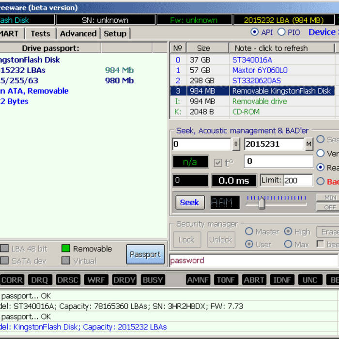Click the AAM digital display
The image size is (339, 339).
click(225, 202)
